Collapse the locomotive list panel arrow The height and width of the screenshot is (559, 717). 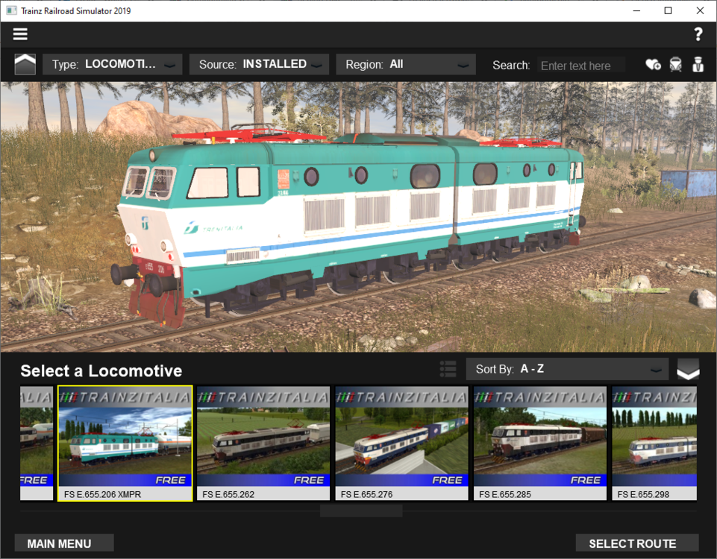tap(688, 369)
